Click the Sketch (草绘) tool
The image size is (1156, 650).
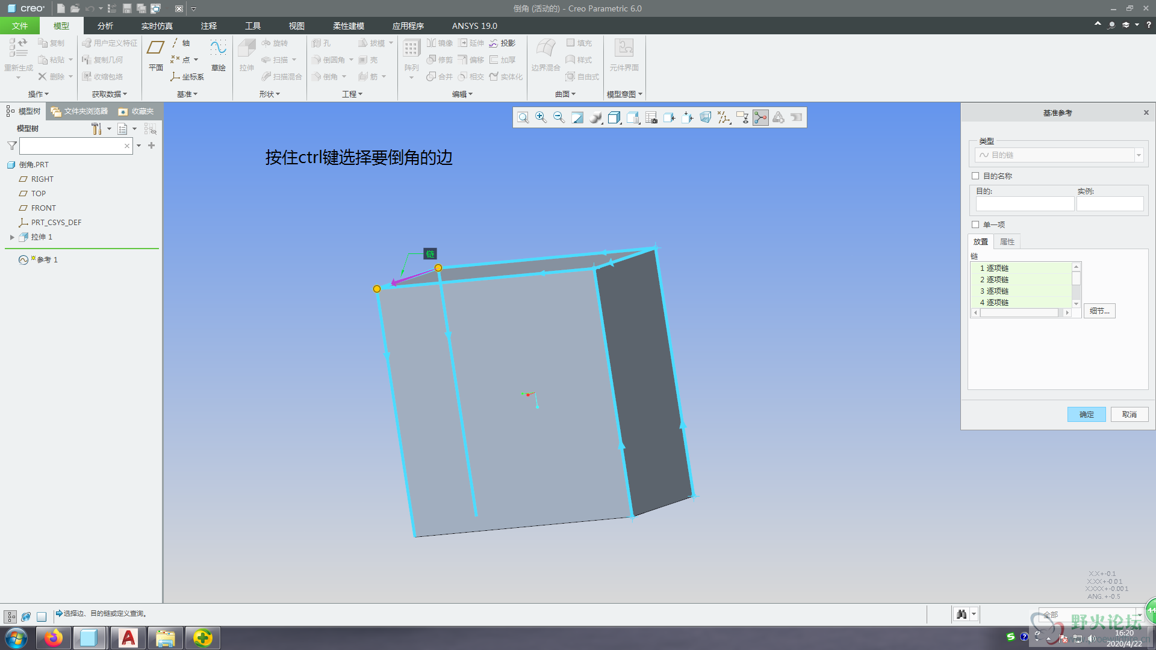point(219,55)
